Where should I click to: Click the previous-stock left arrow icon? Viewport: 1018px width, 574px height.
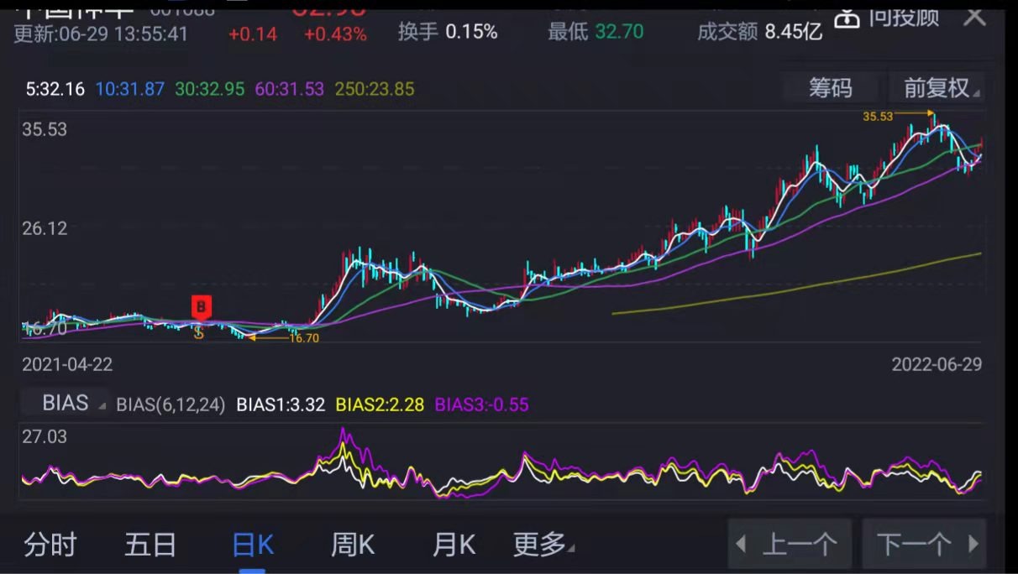(x=740, y=543)
